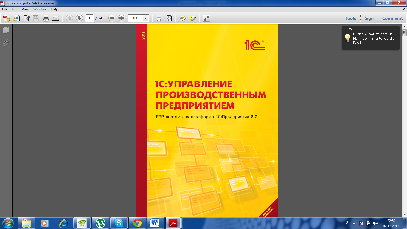Click the lightbulb tip icon
Viewport: 407px width, 229px height.
pos(347,38)
